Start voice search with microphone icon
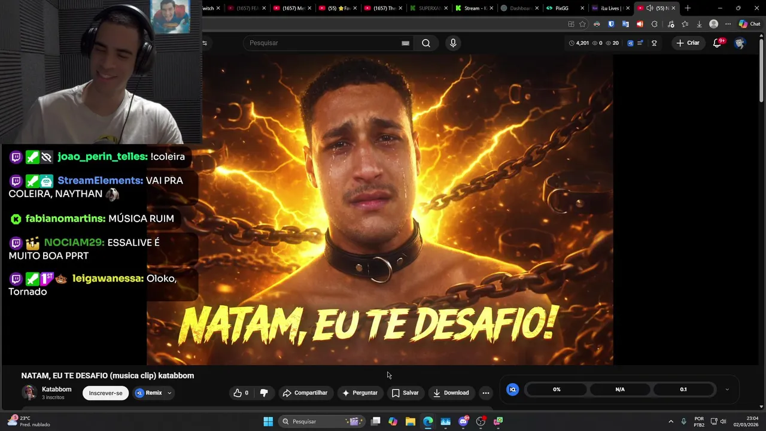The width and height of the screenshot is (766, 431). pos(453,43)
